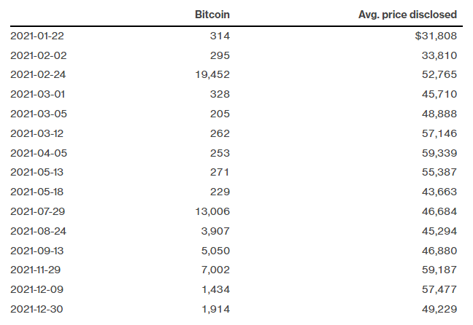The image size is (473, 325).
Task: Click the $31,808 average price cell
Action: 435,35
